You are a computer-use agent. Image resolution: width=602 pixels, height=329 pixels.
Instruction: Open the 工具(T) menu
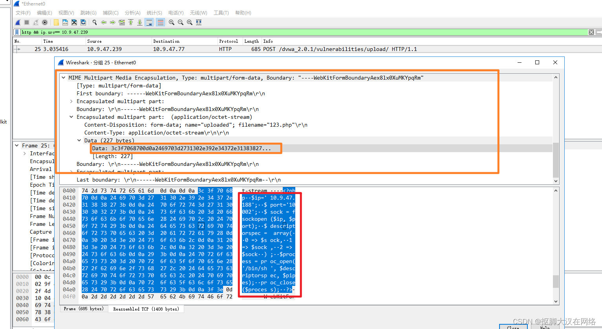pos(221,13)
